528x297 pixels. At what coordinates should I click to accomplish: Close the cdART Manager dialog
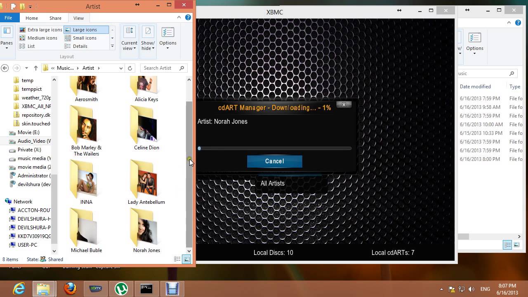344,105
